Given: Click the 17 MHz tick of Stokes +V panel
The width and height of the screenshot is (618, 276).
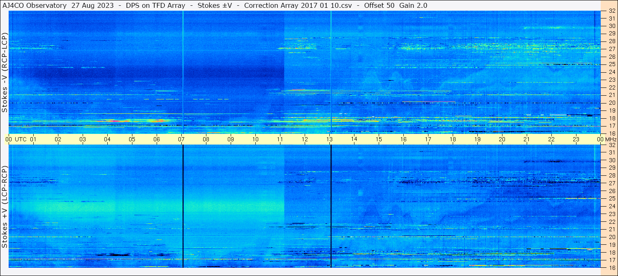Looking at the screenshot, I should [612, 260].
